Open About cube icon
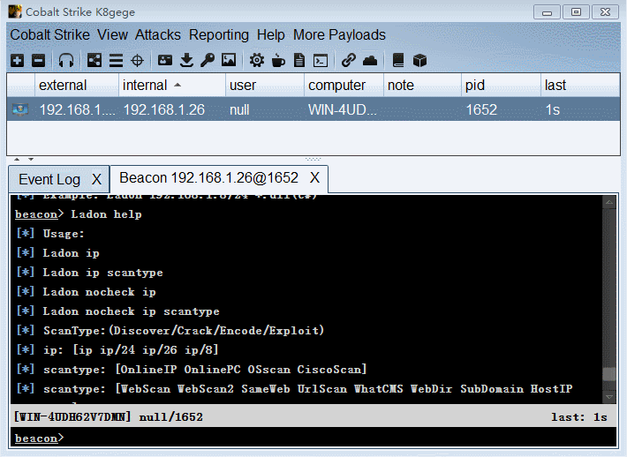This screenshot has height=457, width=627. click(x=419, y=61)
